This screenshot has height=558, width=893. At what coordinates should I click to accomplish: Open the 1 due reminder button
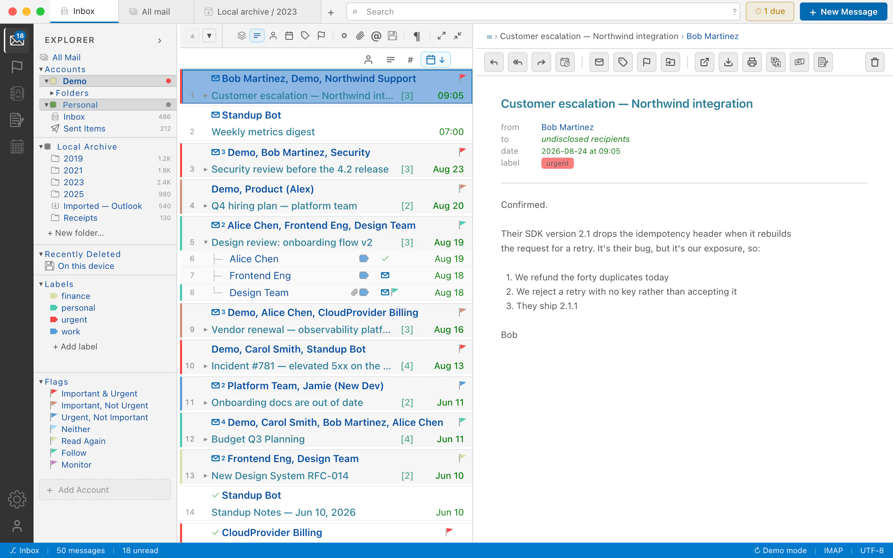pos(770,12)
